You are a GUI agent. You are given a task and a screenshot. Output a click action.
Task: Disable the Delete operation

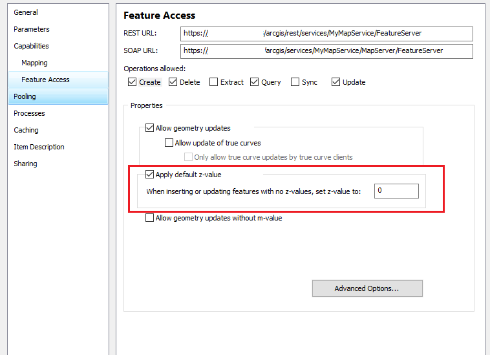tap(173, 82)
